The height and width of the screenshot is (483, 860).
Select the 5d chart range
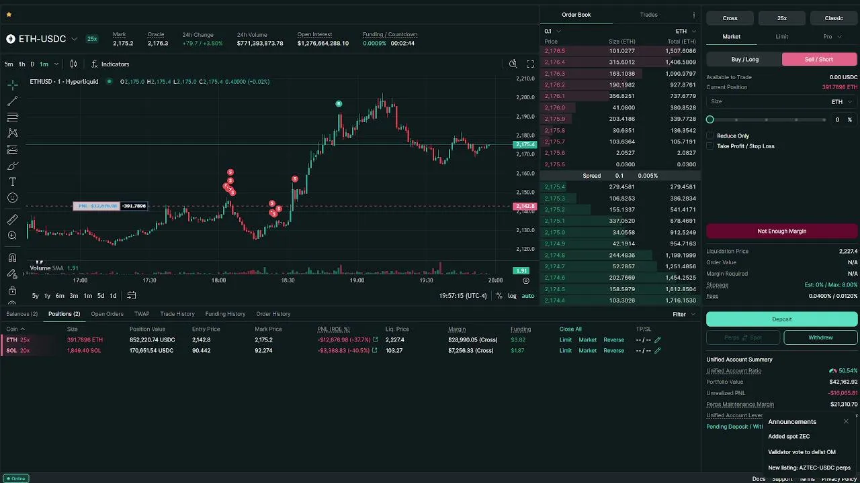[x=101, y=296]
